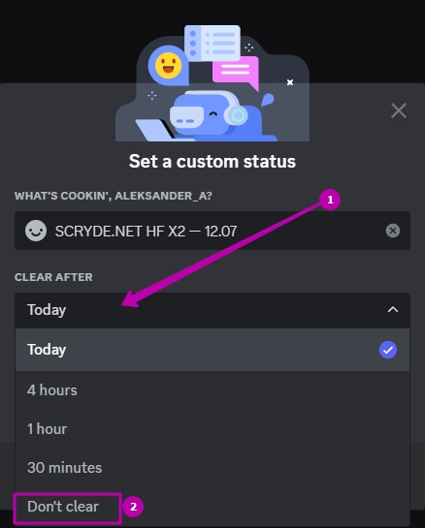Click the CLEAR AFTER section label
Viewport: 425px width, 528px height.
pyautogui.click(x=53, y=277)
